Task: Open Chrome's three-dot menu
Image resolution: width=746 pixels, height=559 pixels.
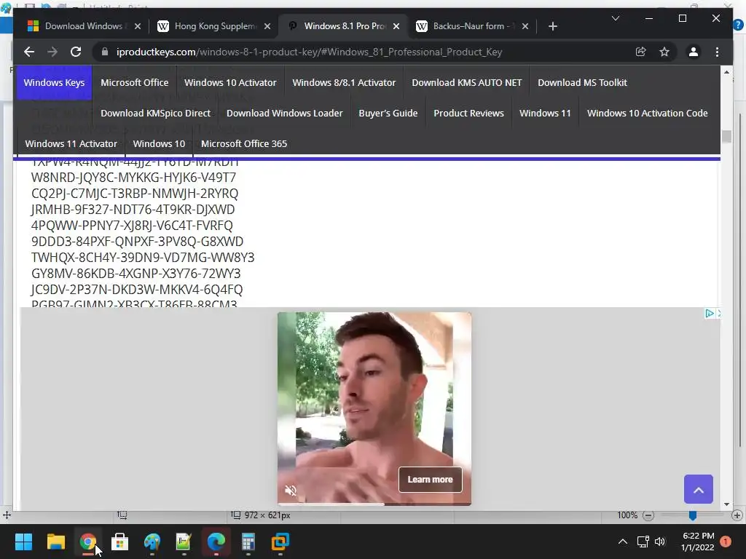Action: (717, 52)
